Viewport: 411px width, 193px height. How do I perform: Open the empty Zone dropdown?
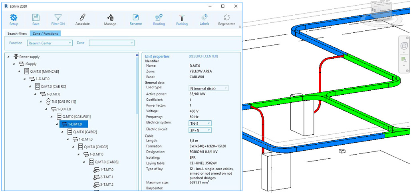pyautogui.click(x=111, y=43)
